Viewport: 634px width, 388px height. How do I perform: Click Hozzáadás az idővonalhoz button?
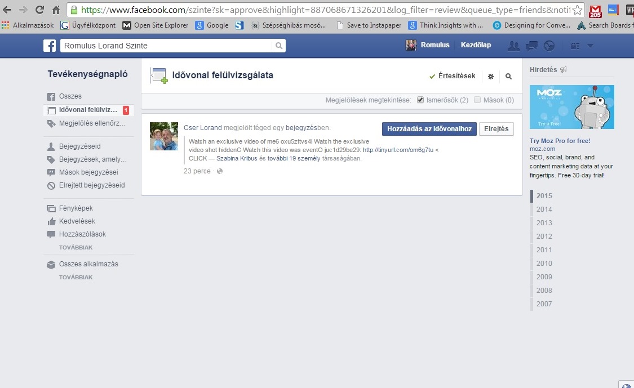click(x=429, y=129)
